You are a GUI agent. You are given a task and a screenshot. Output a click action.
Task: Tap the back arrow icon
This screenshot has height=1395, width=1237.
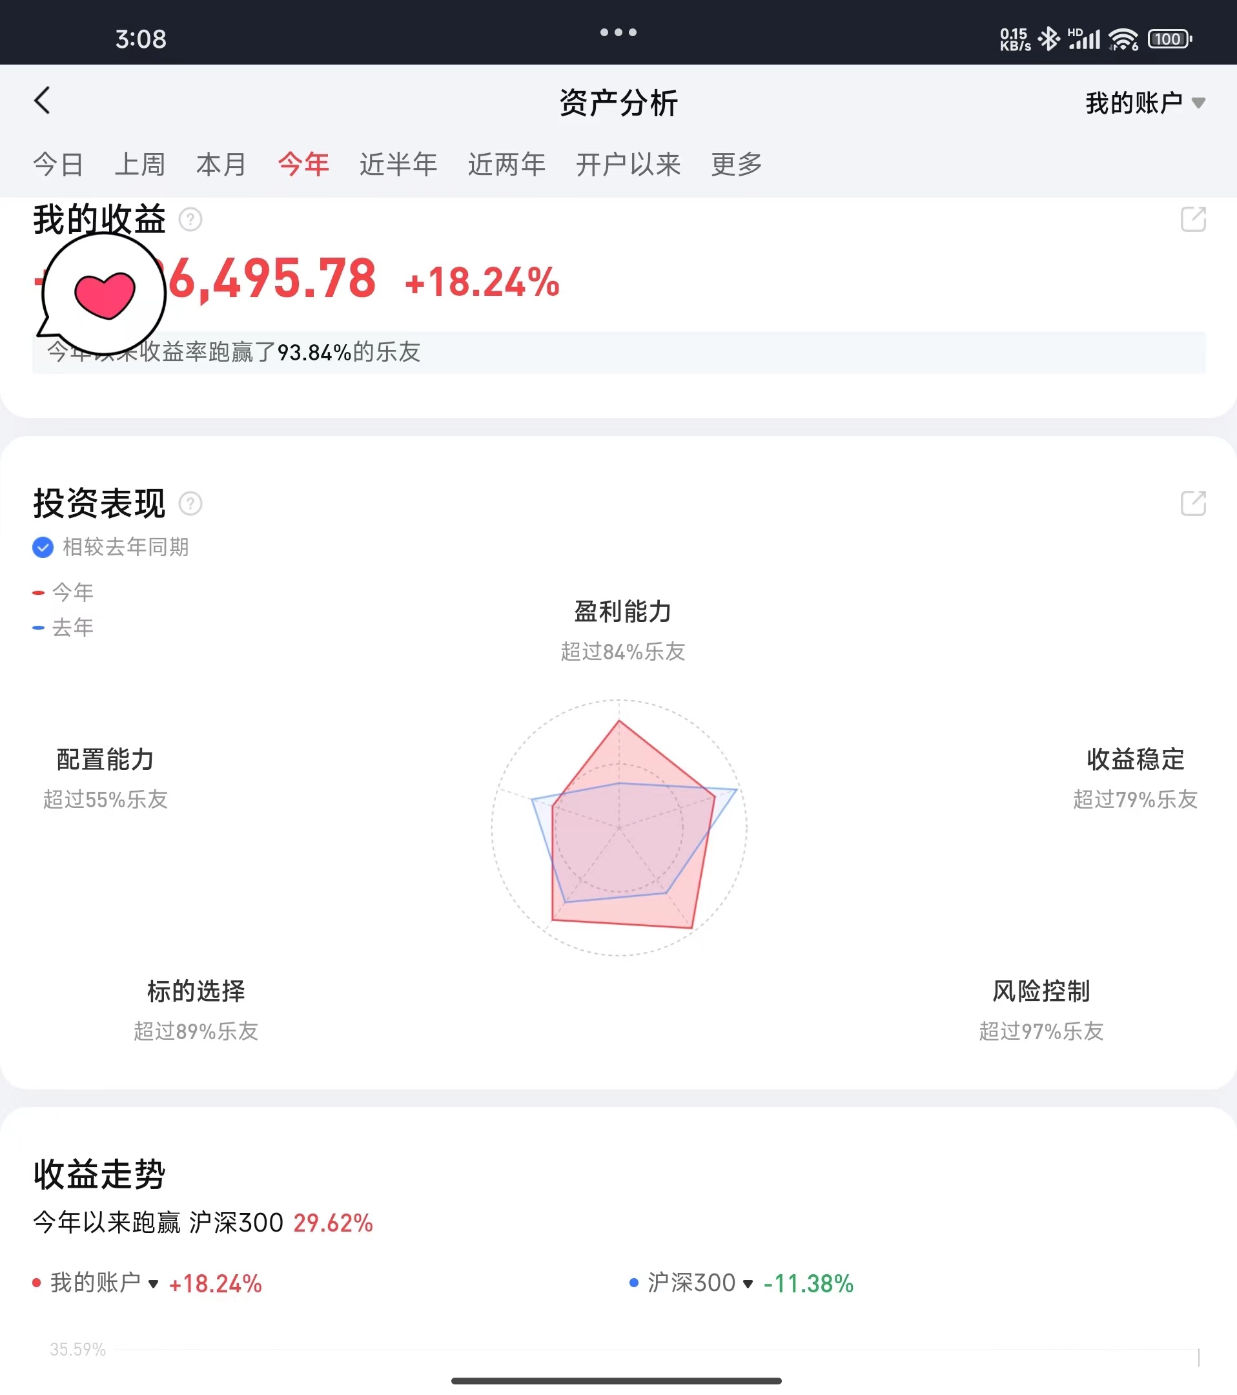coord(43,101)
